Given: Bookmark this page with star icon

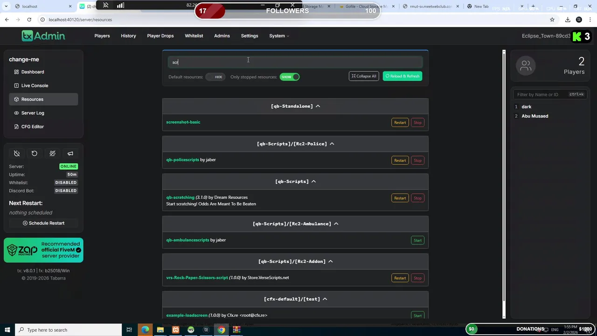Looking at the screenshot, I should point(552,20).
